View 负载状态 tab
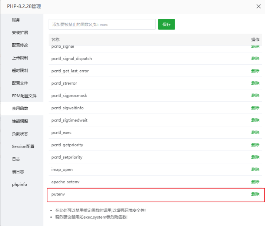The width and height of the screenshot is (265, 226). click(x=20, y=134)
